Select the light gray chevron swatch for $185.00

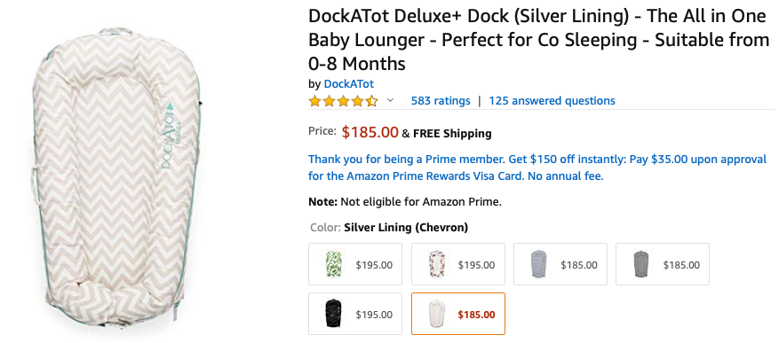pyautogui.click(x=560, y=264)
